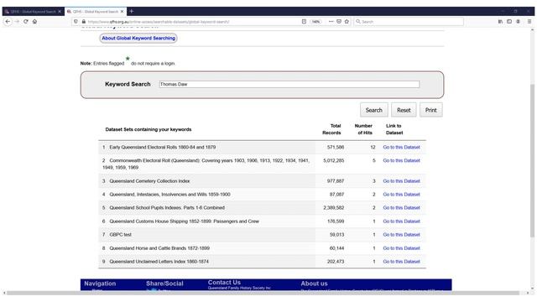537x302 pixels.
Task: Go to the GBPC test dataset
Action: point(401,235)
